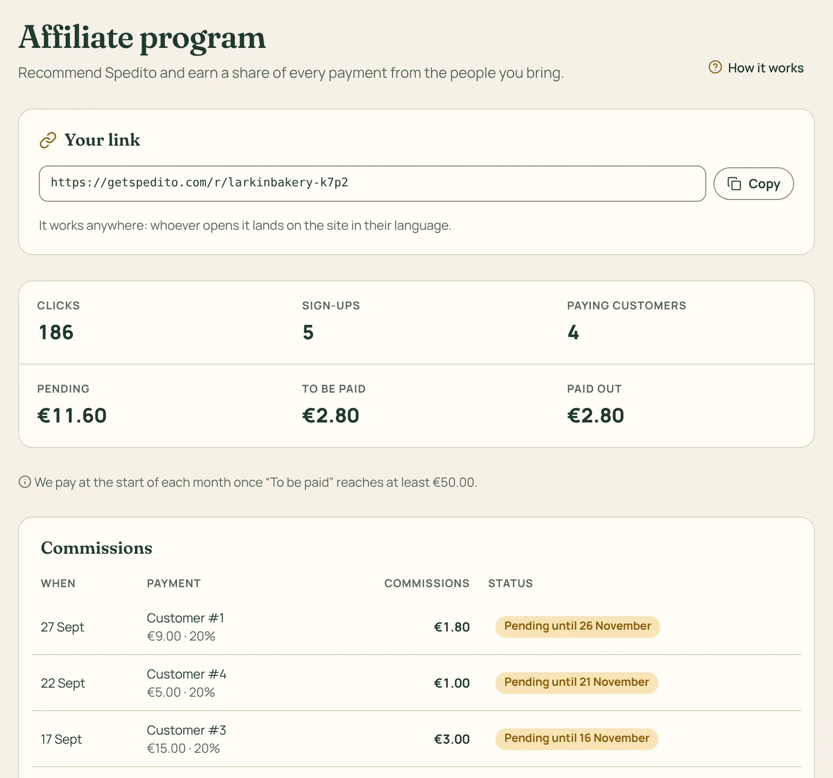Click the PAID OUT stat label
833x778 pixels.
click(594, 389)
